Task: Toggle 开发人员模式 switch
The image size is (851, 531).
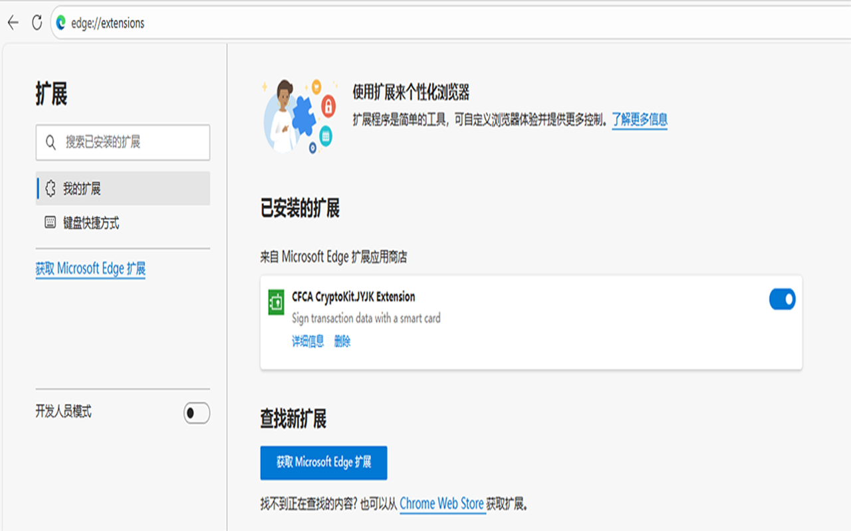Action: coord(197,413)
